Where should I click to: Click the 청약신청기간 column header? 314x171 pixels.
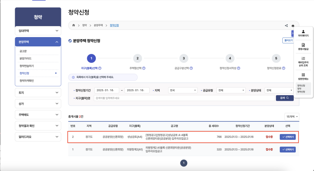pyautogui.click(x=243, y=126)
